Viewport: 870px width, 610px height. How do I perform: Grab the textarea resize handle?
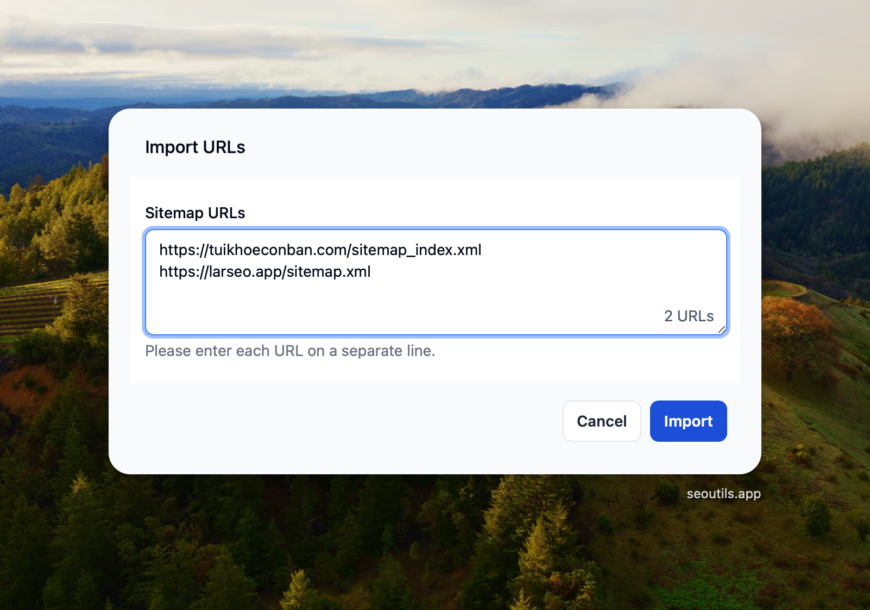(722, 329)
